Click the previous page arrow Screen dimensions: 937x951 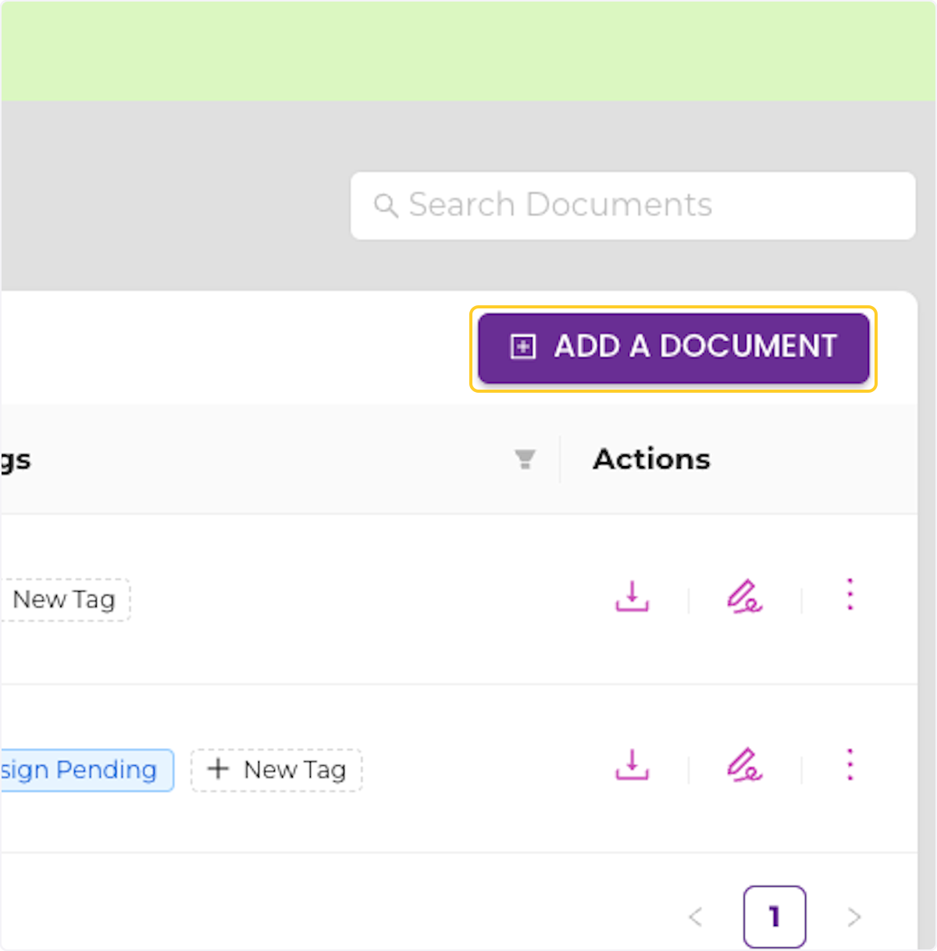tap(697, 917)
